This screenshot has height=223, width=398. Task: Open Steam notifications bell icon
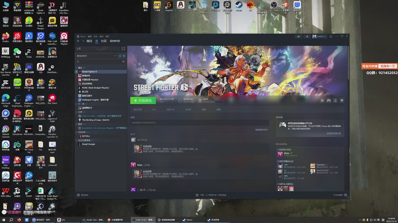(307, 36)
